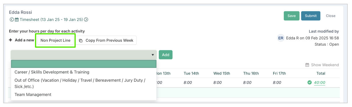Open the 40:00 total hours link

coord(320,83)
